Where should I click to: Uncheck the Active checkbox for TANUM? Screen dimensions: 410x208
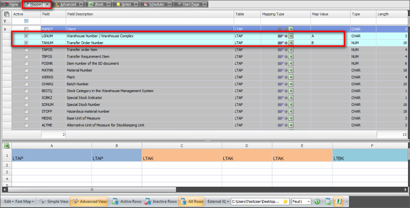(26, 43)
